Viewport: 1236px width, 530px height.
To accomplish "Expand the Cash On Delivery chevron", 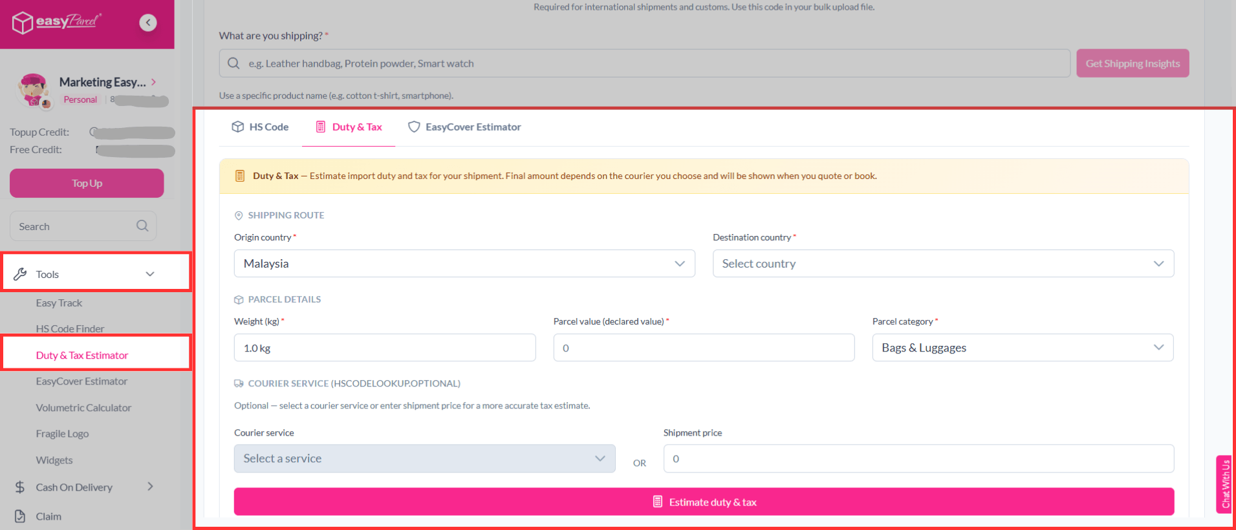I will click(150, 487).
